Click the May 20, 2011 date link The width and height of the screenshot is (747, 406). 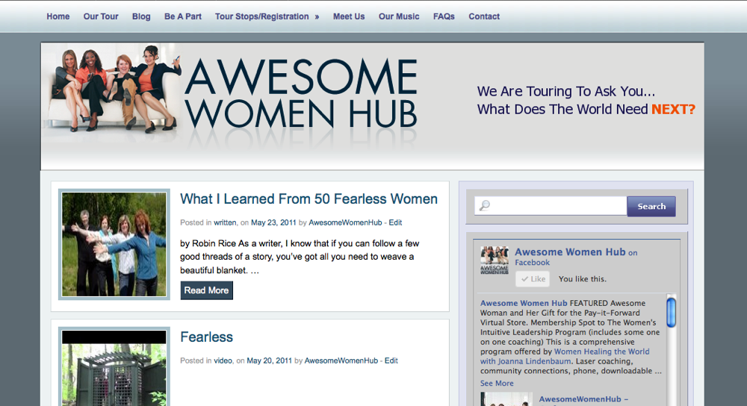pyautogui.click(x=269, y=360)
